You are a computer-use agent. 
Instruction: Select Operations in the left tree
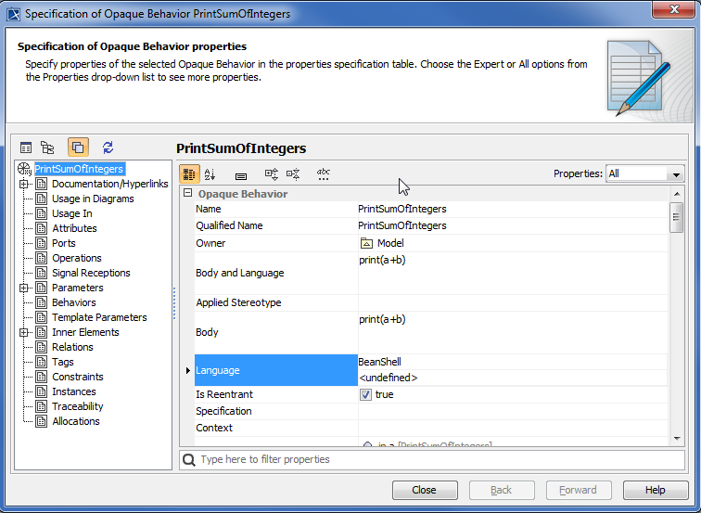pyautogui.click(x=76, y=258)
